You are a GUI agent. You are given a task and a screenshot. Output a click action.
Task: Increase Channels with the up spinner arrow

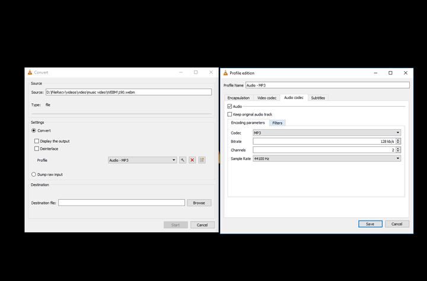click(398, 148)
